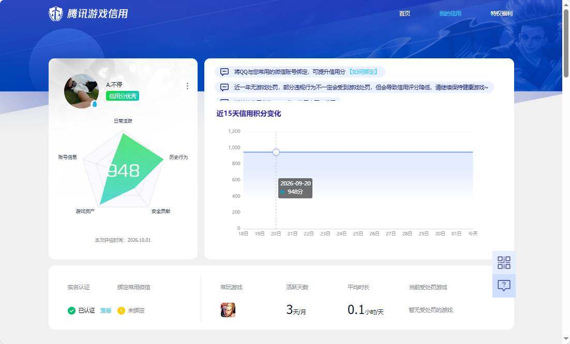Image resolution: width=570 pixels, height=344 pixels.
Task: Click message icon beside 近一年无游戏处罚 notice
Action: click(224, 87)
